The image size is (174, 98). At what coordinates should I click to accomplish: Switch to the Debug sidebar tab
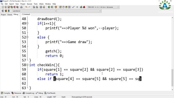16,14
